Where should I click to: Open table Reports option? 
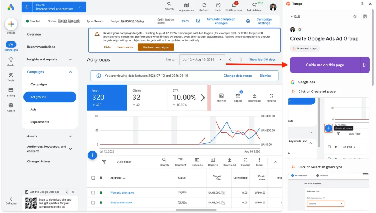click(213, 162)
